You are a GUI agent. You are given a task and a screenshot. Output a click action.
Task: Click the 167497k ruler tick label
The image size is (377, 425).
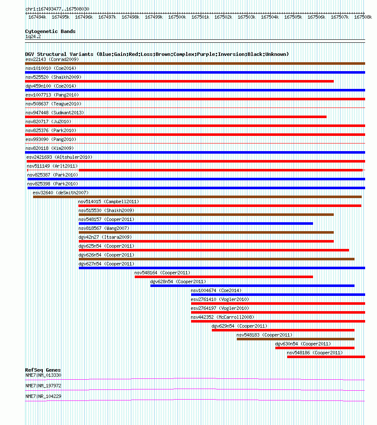(107, 17)
